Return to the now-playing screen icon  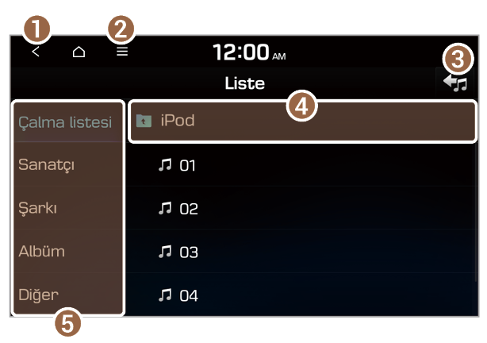click(x=456, y=82)
